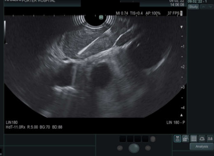This screenshot has width=214, height=156.
Task: Click the button right of the trackball
Action: [x=148, y=148]
